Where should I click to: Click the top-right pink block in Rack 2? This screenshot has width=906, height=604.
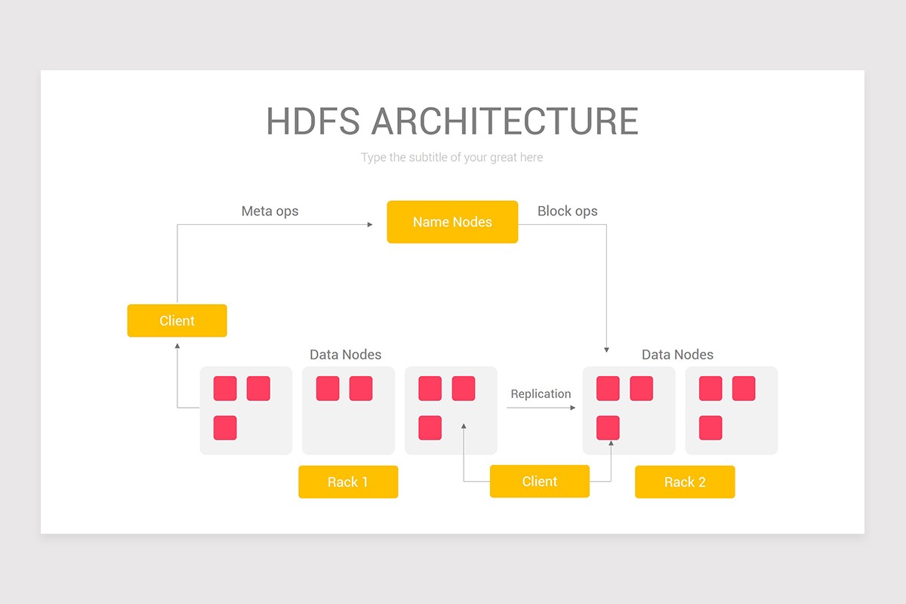[641, 389]
